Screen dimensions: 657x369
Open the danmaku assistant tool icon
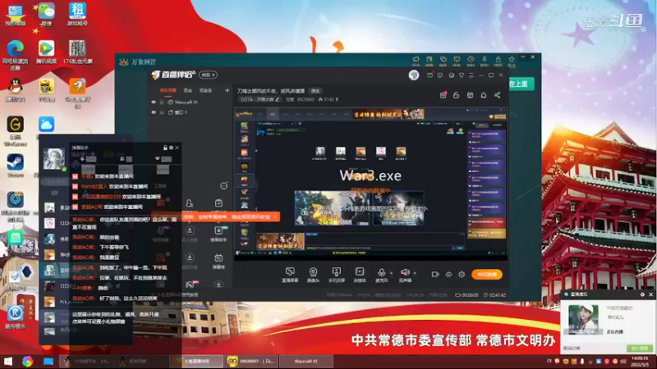click(x=218, y=231)
